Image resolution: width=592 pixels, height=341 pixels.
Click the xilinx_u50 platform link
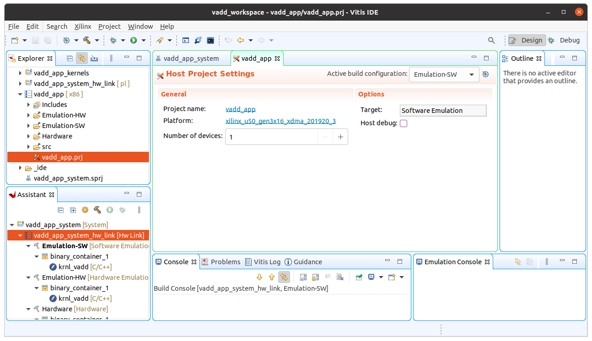click(x=280, y=121)
